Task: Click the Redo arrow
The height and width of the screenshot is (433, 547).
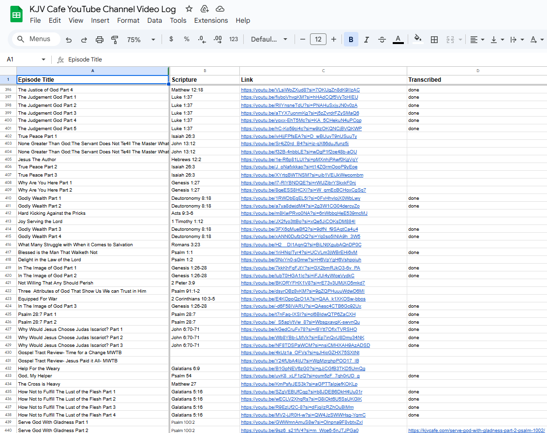Action: coord(84,39)
